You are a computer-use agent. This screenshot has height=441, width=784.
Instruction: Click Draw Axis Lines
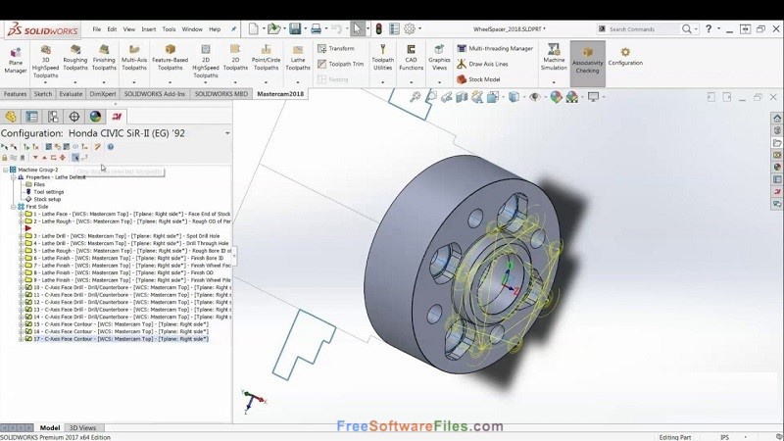482,64
